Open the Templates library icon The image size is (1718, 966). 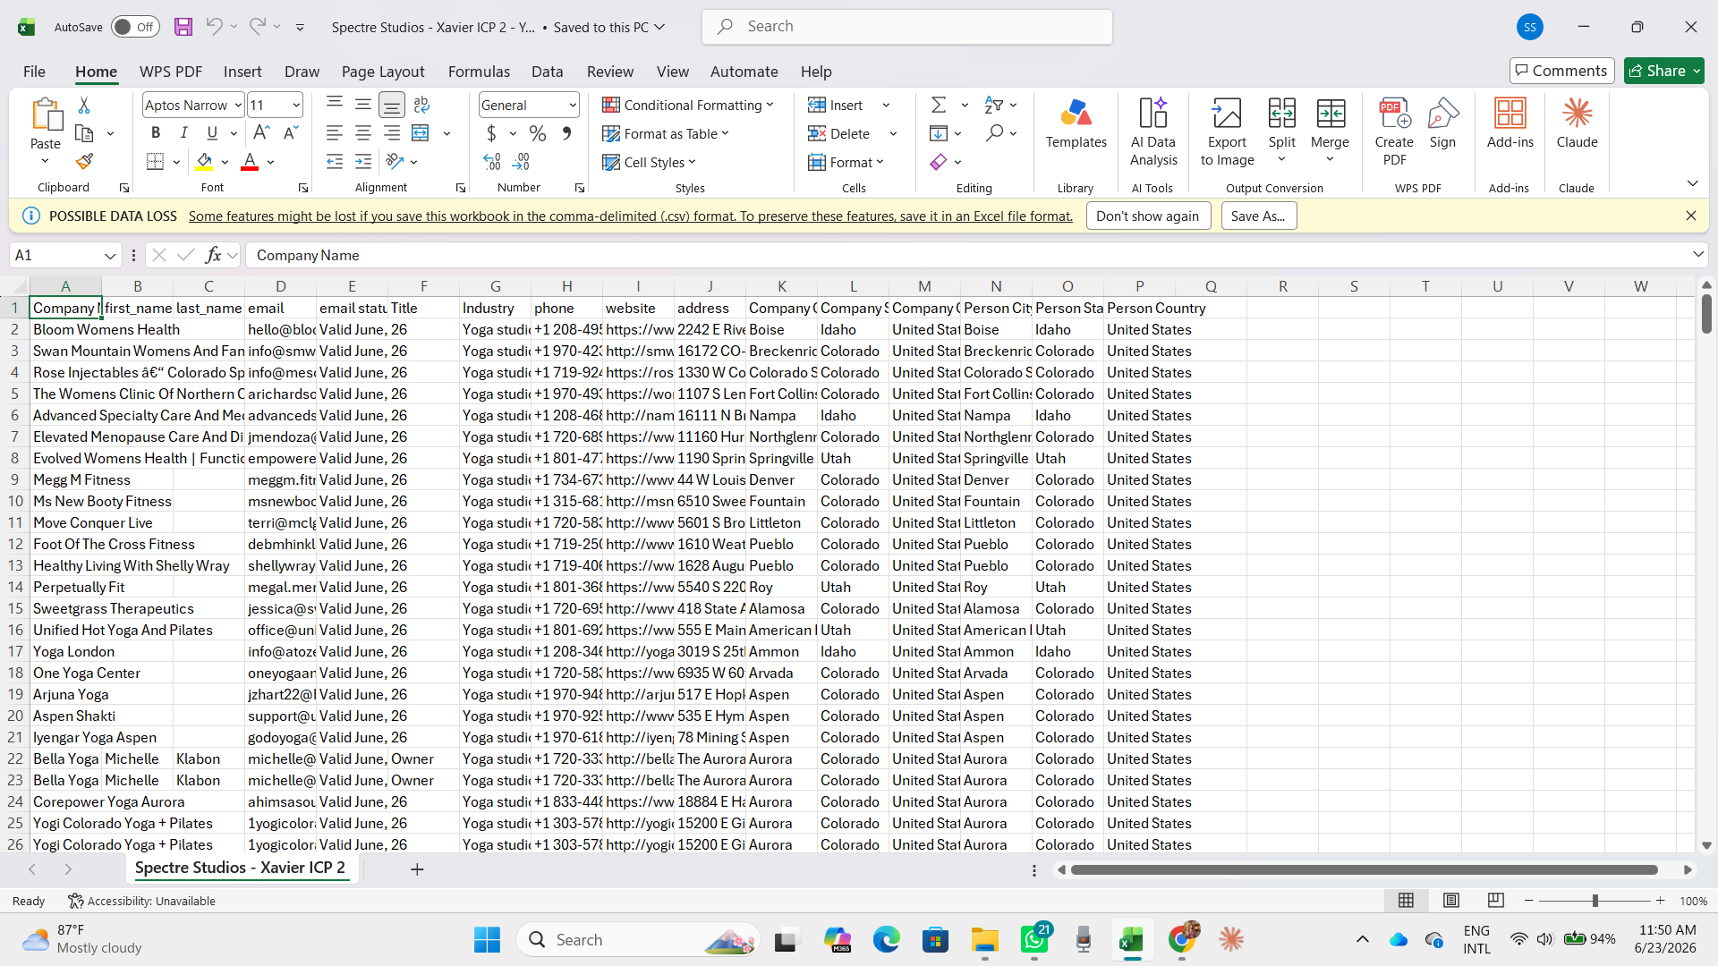1076,124
